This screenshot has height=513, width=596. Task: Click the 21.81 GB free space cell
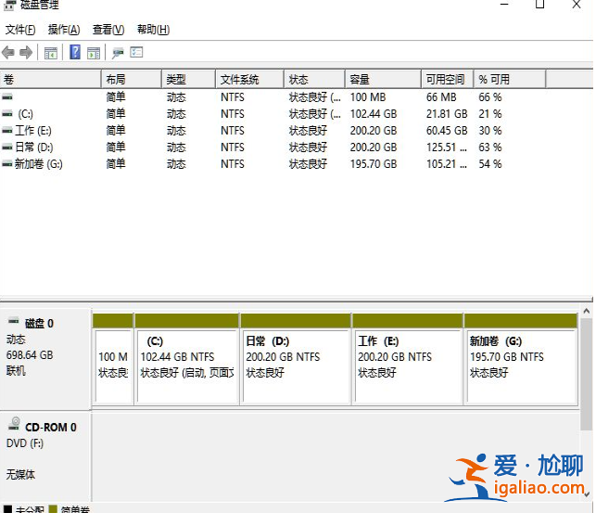point(447,114)
